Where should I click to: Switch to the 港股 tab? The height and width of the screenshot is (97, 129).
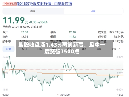click(33, 11)
